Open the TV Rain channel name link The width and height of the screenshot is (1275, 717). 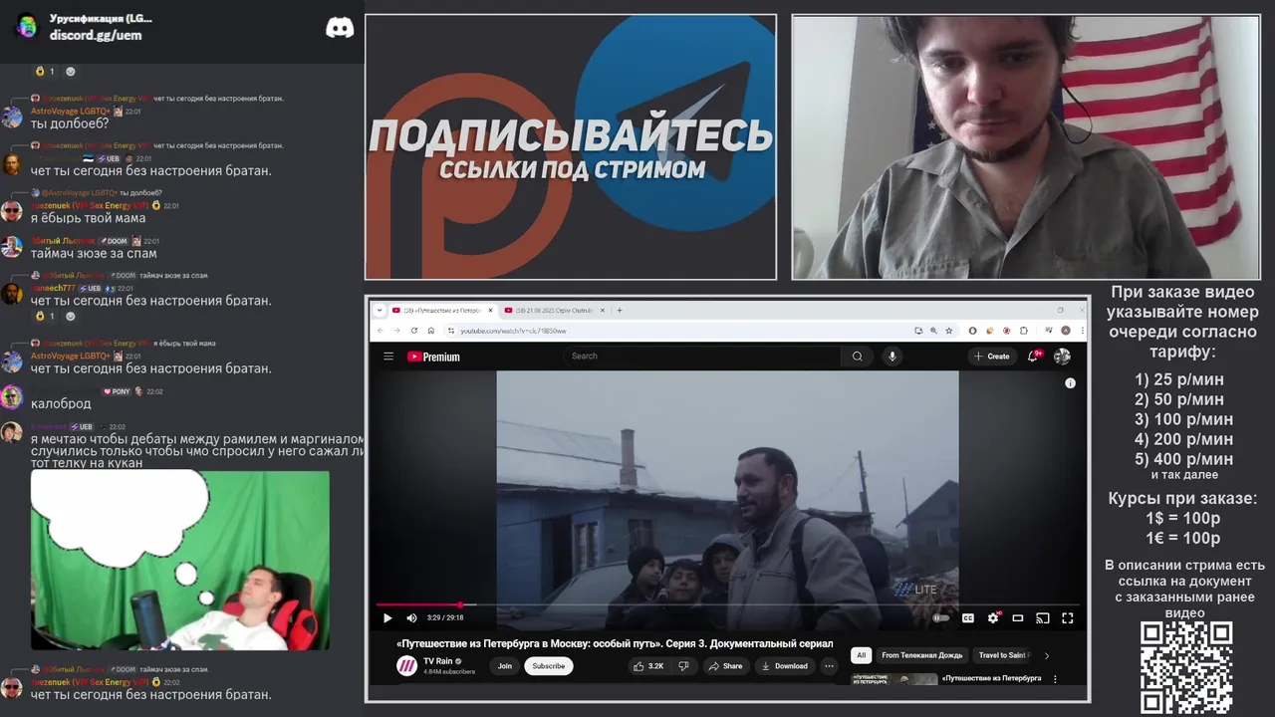437,661
